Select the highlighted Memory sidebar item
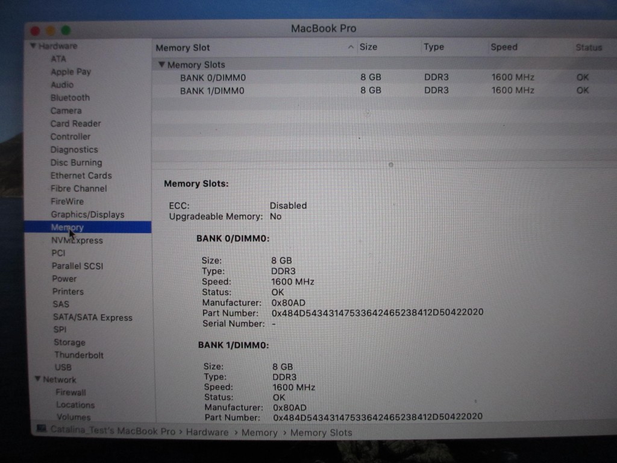617x463 pixels. 88,227
